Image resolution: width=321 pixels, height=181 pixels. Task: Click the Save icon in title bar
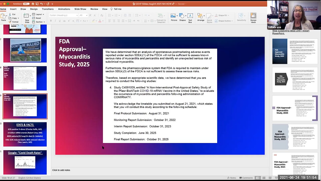click(x=37, y=4)
